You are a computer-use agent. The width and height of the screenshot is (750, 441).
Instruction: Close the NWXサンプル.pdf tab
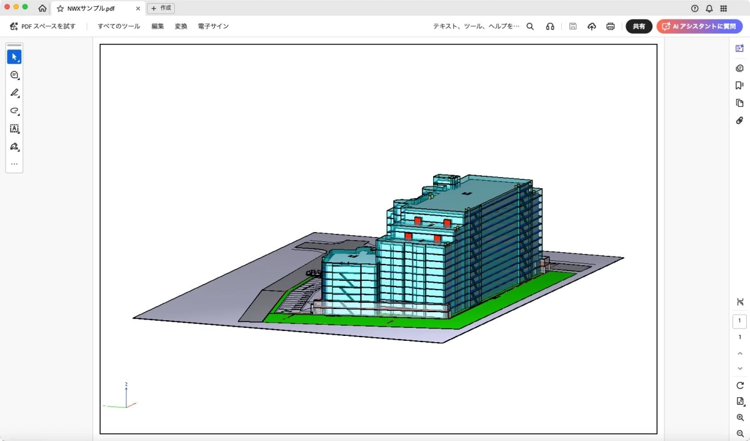137,9
